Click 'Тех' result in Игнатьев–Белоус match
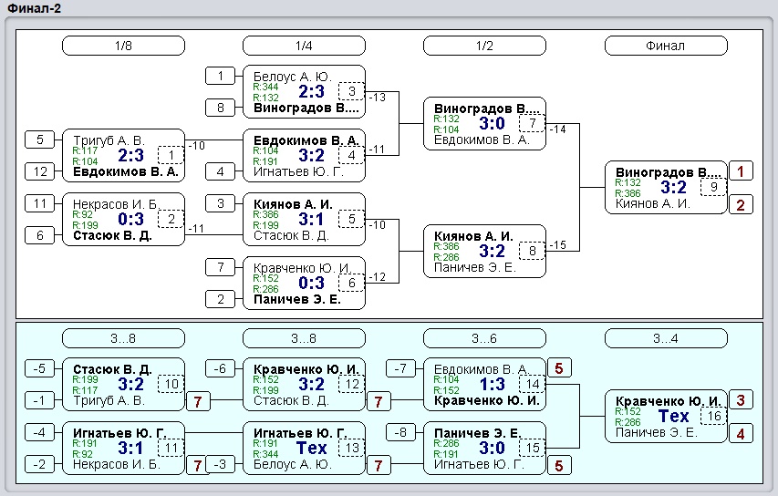 [x=312, y=448]
